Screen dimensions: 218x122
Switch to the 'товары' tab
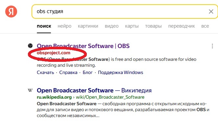[153, 26]
